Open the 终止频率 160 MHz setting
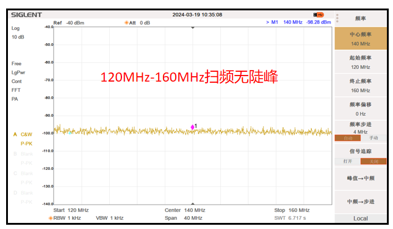Screen dimensions: 393x229 (x=361, y=86)
